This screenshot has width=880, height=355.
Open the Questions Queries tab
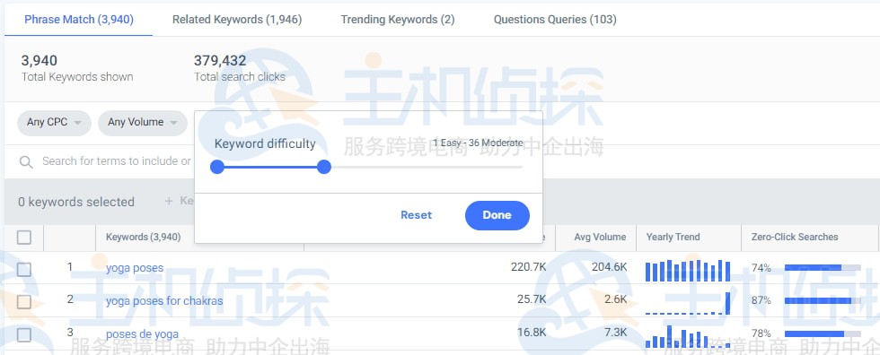[555, 20]
